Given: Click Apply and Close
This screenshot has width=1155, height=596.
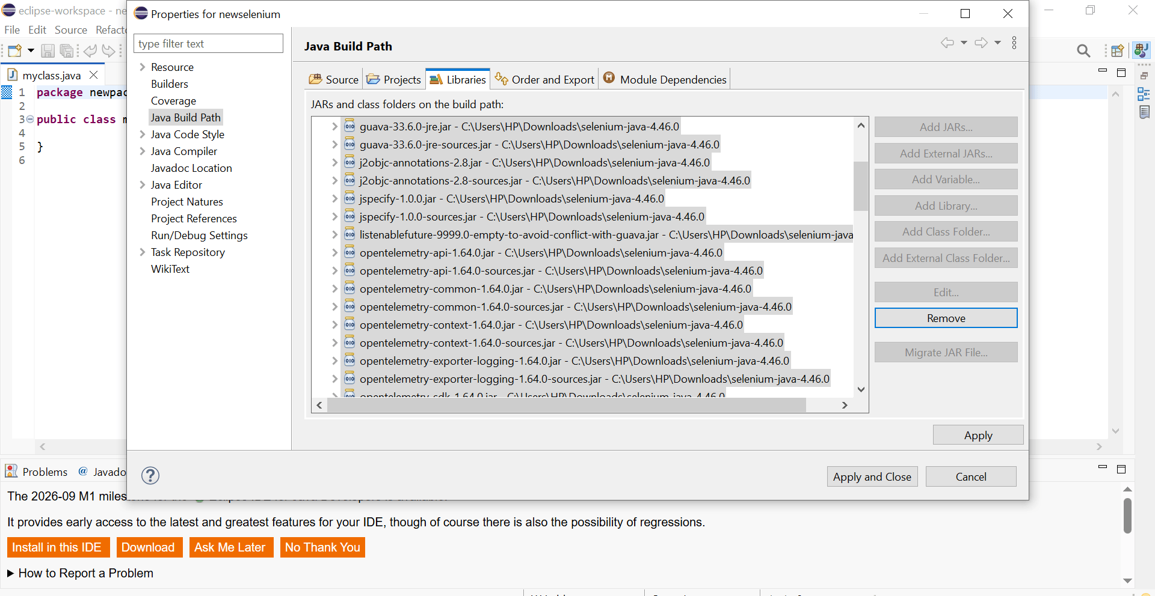Looking at the screenshot, I should pos(872,476).
